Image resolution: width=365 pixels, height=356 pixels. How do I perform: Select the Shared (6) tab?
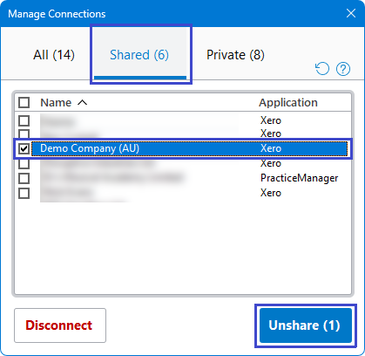pyautogui.click(x=139, y=55)
